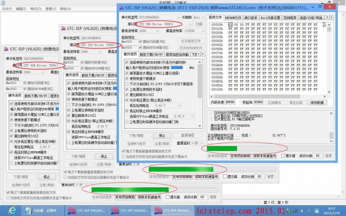
Task: Enable 提示音 checkbox in the frontmost window
Action: [283, 156]
